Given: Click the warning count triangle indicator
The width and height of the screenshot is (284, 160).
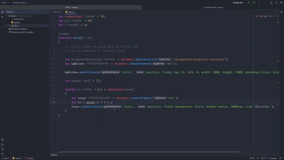Looking at the screenshot, I should (x=262, y=16).
